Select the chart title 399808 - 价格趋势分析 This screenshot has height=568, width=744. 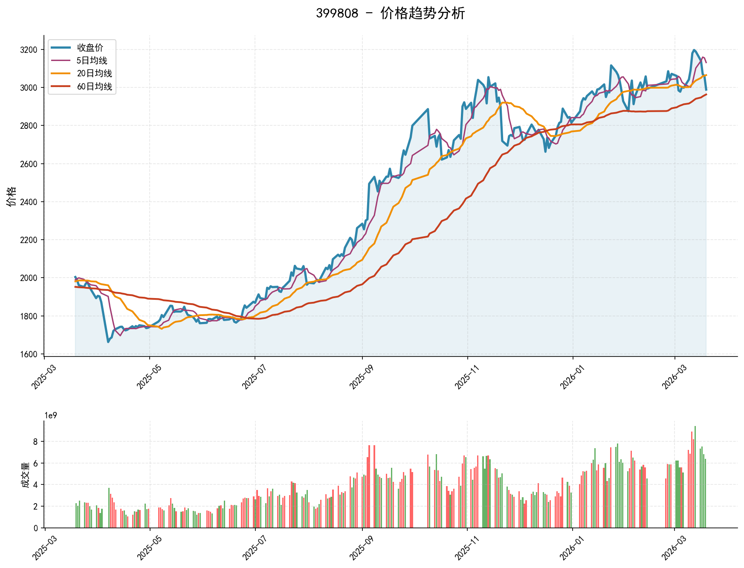[x=392, y=14]
